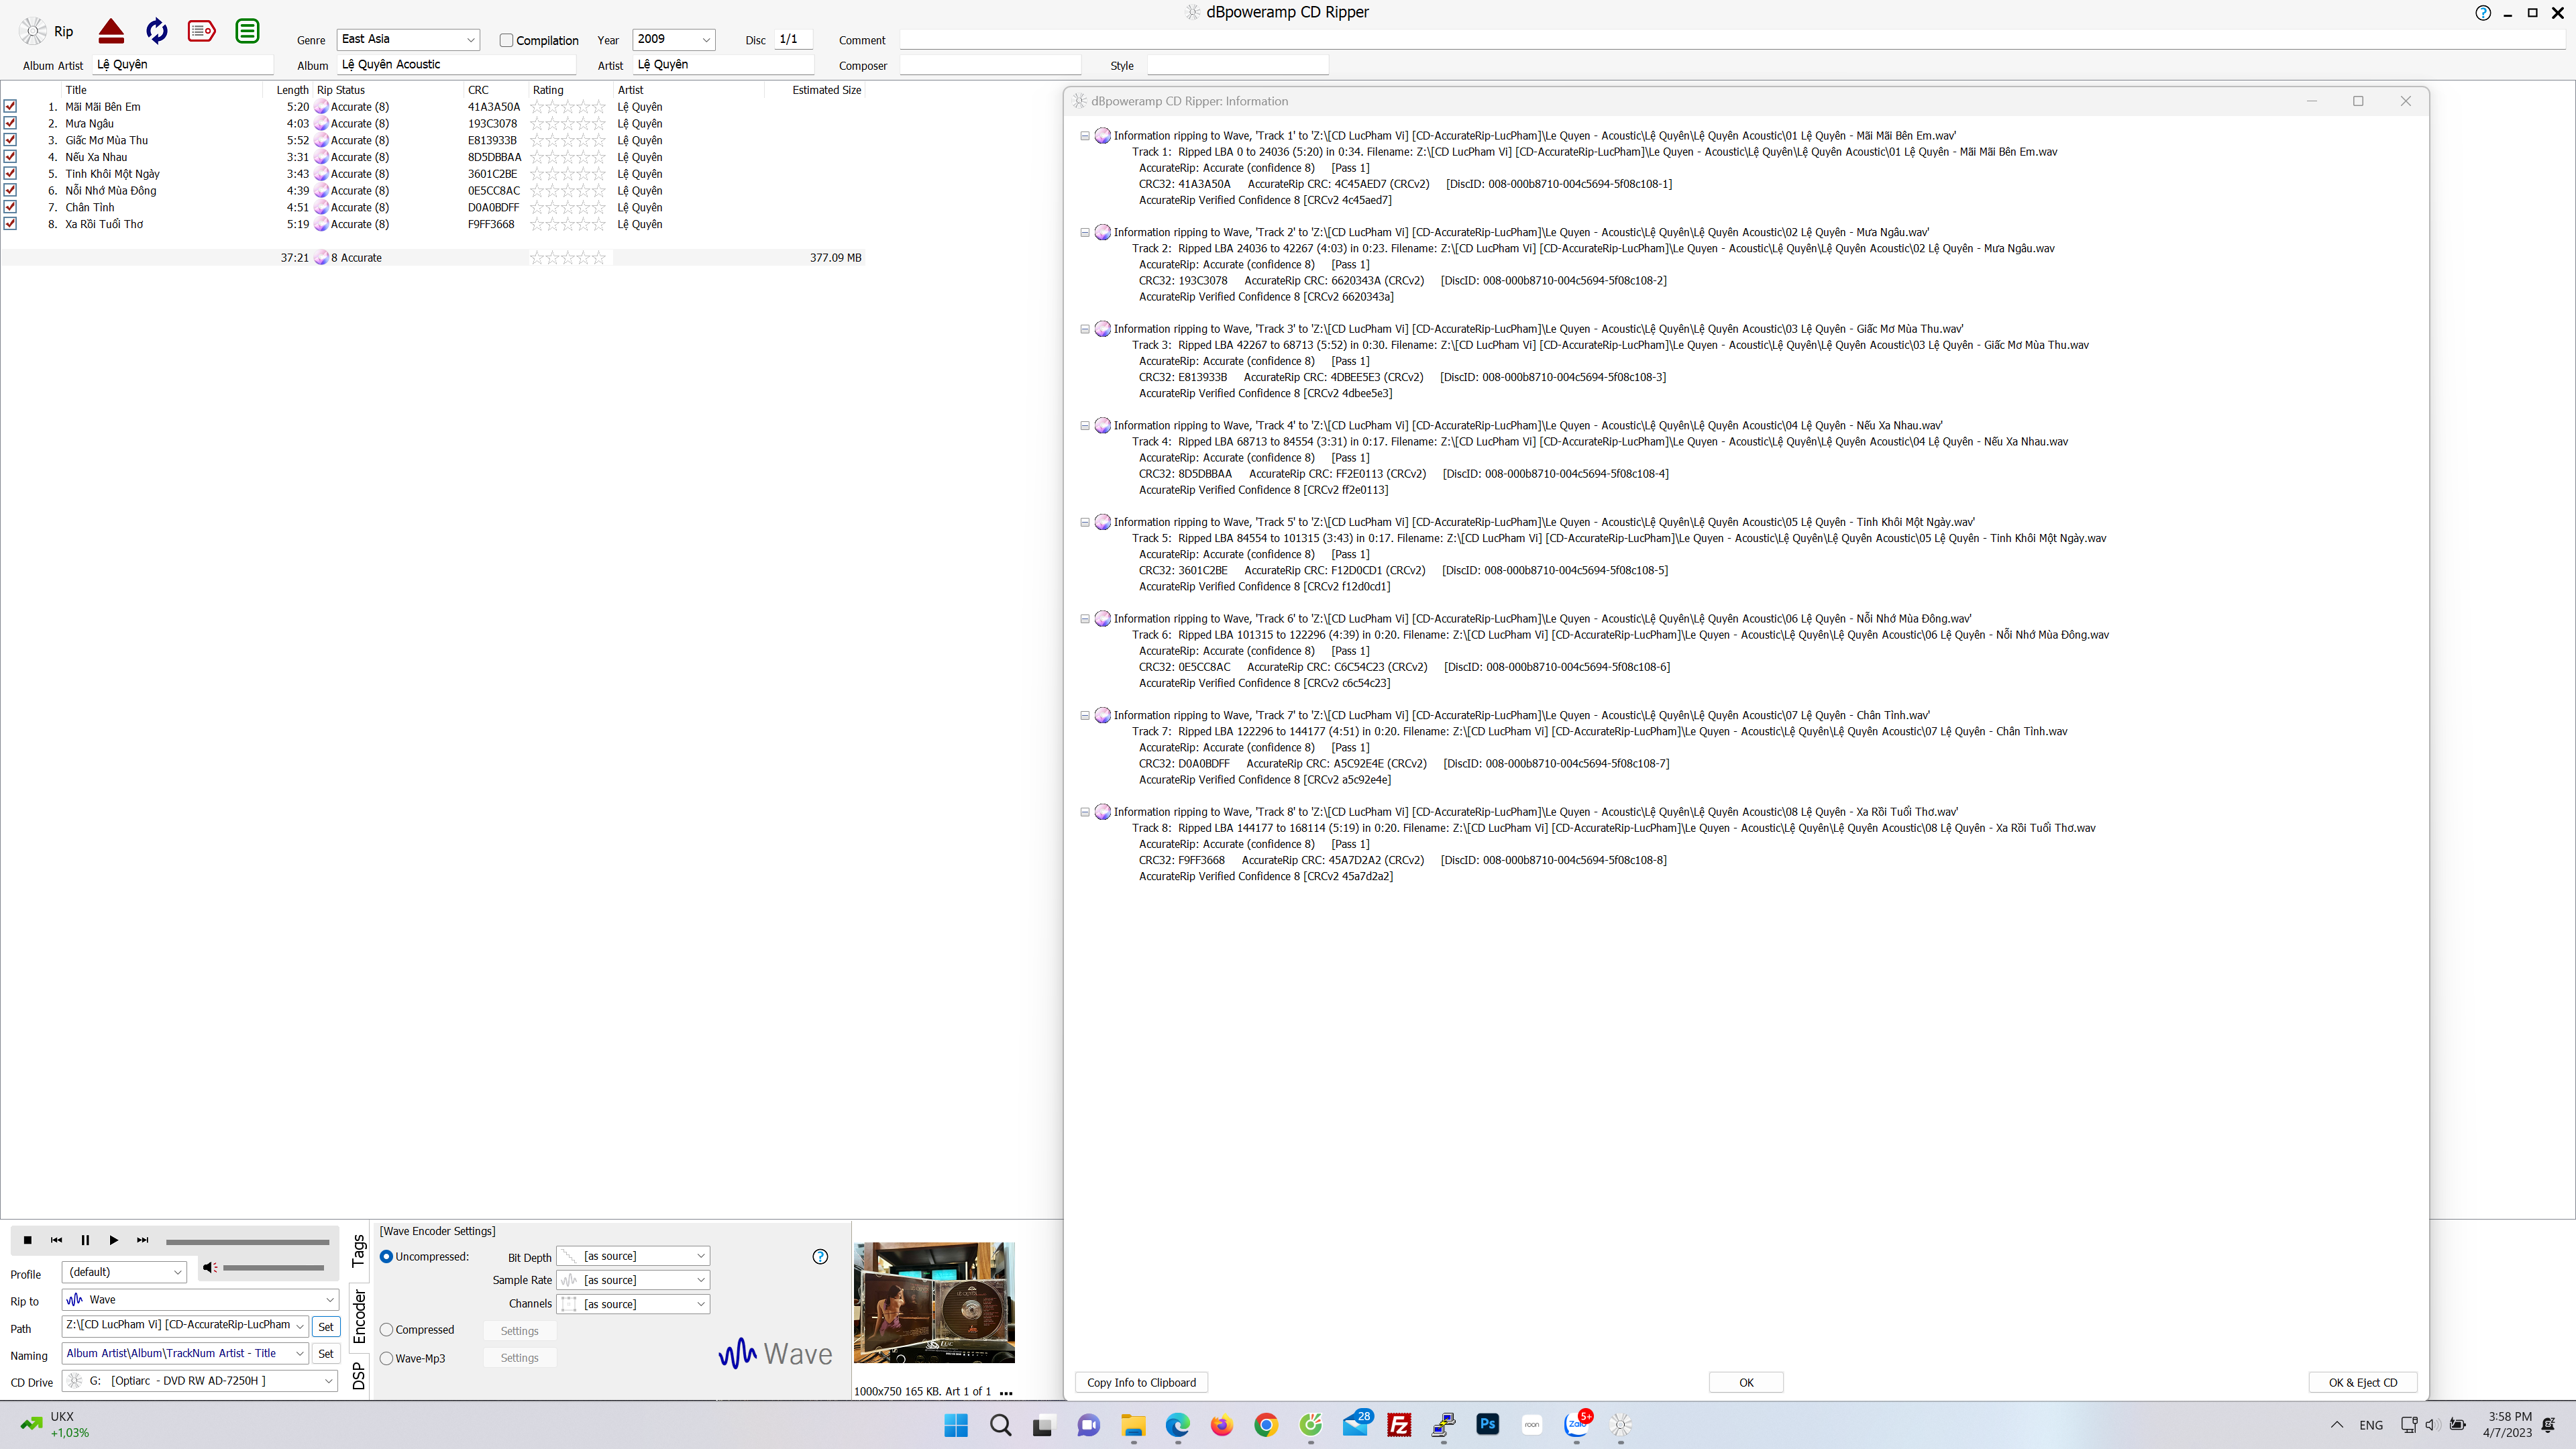Open Roon from the taskbar
Image resolution: width=2576 pixels, height=1449 pixels.
[1531, 1425]
